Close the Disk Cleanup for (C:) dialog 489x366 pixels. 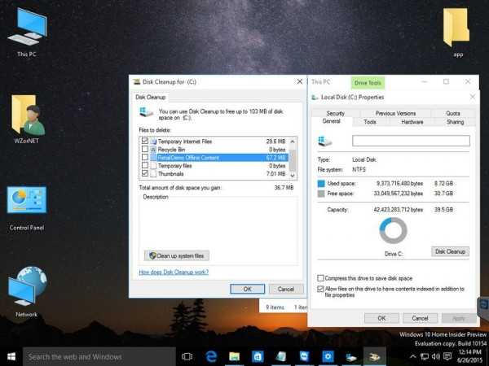(300, 81)
